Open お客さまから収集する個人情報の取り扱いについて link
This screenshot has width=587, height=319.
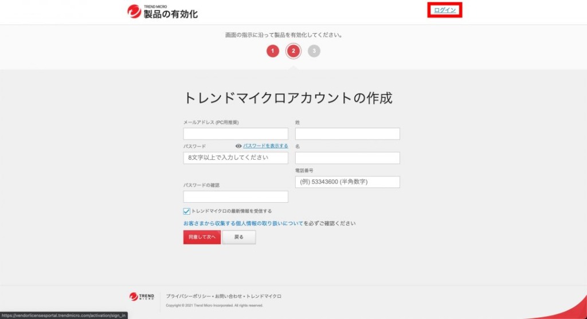243,223
